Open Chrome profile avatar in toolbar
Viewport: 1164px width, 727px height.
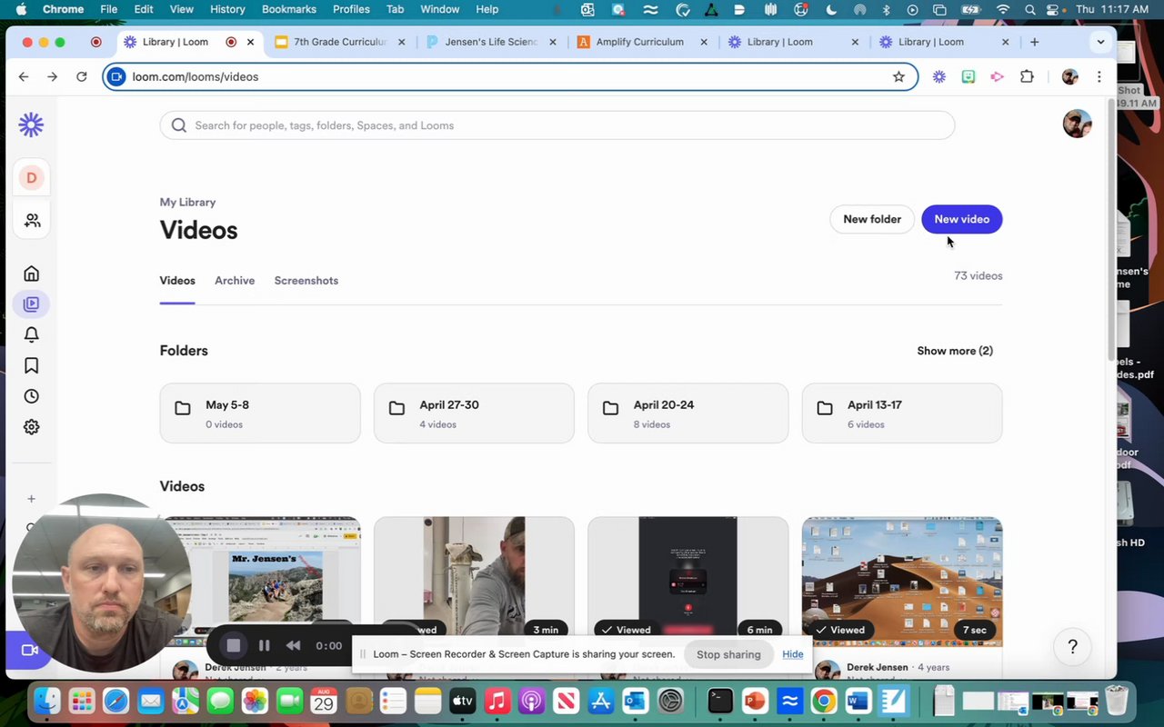1070,77
